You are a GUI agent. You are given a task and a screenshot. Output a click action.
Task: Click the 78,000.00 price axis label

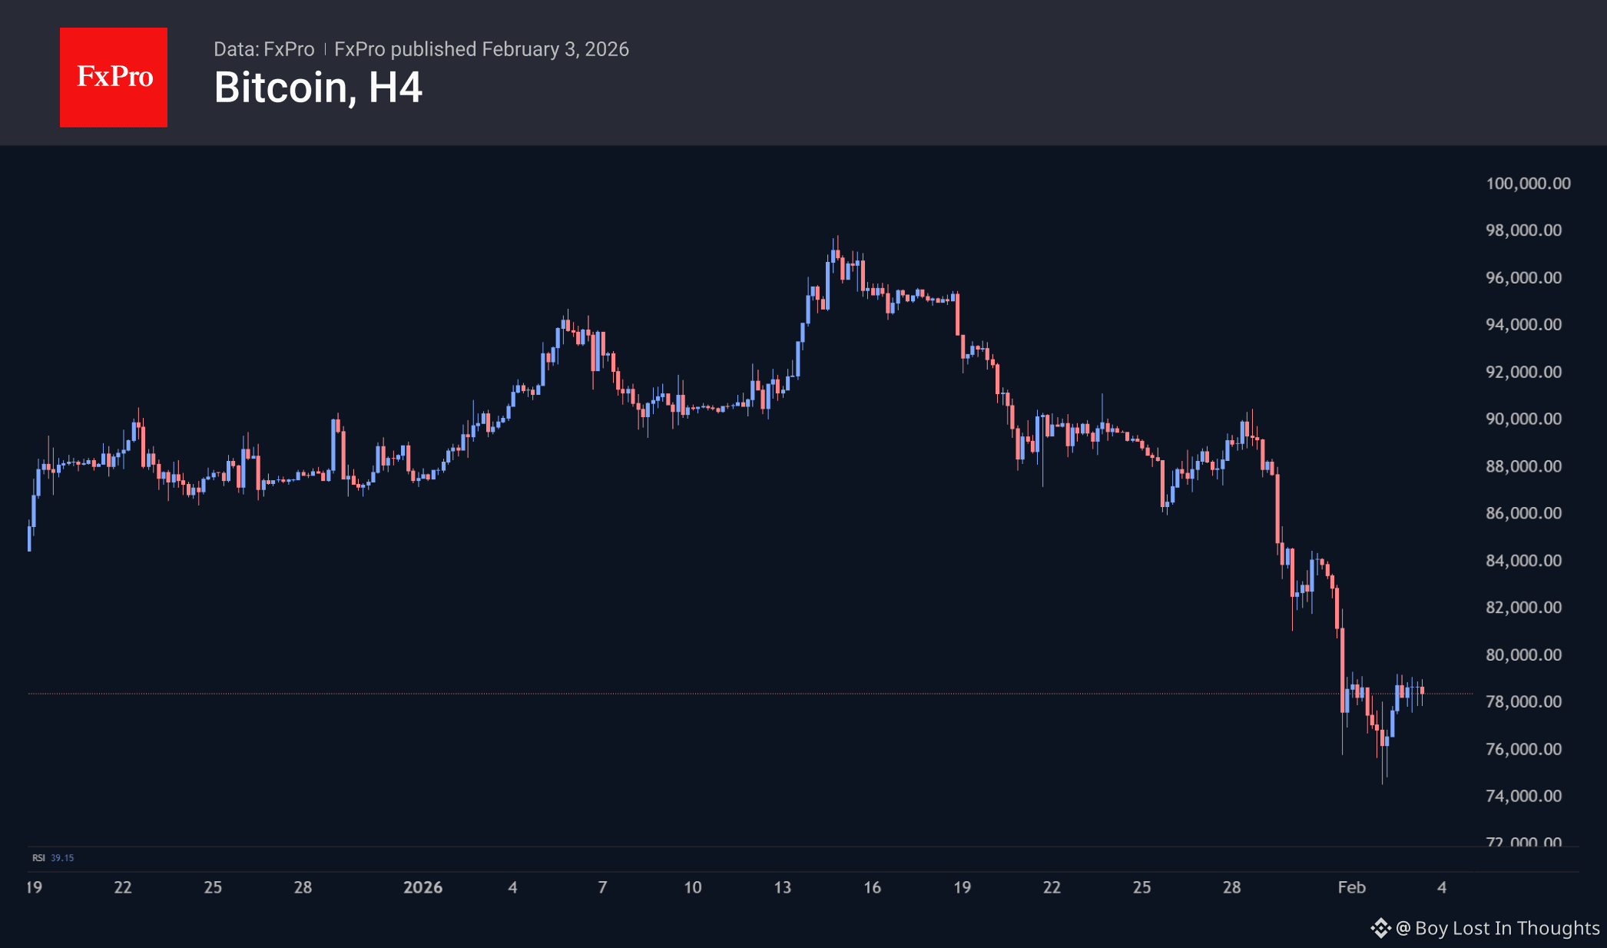pos(1523,701)
